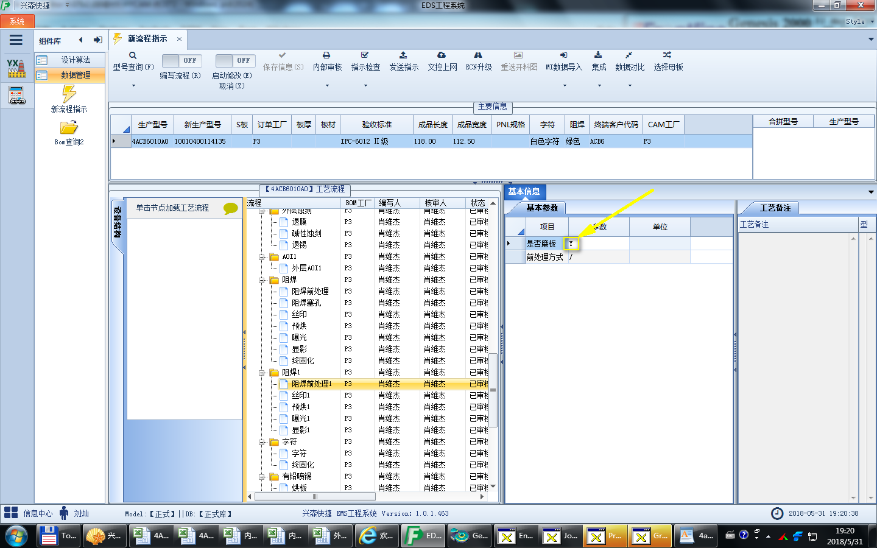
Task: Collapse the 字符 tree folder
Action: 262,442
